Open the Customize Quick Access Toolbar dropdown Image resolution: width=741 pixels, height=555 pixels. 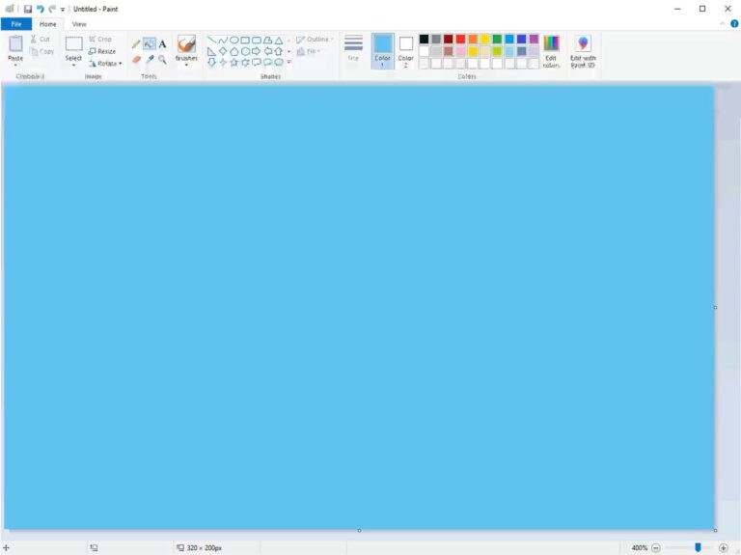coord(63,10)
